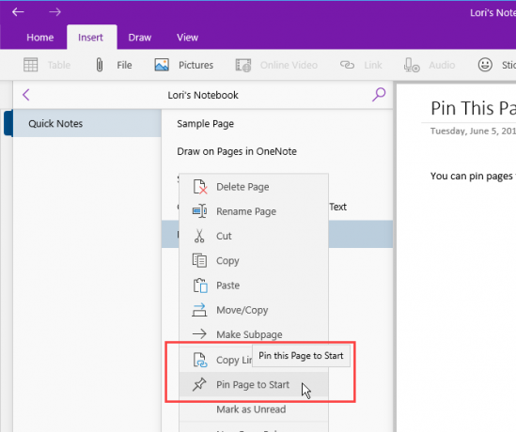Image resolution: width=516 pixels, height=432 pixels.
Task: Click the Pictures icon in the ribbon
Action: coord(162,65)
